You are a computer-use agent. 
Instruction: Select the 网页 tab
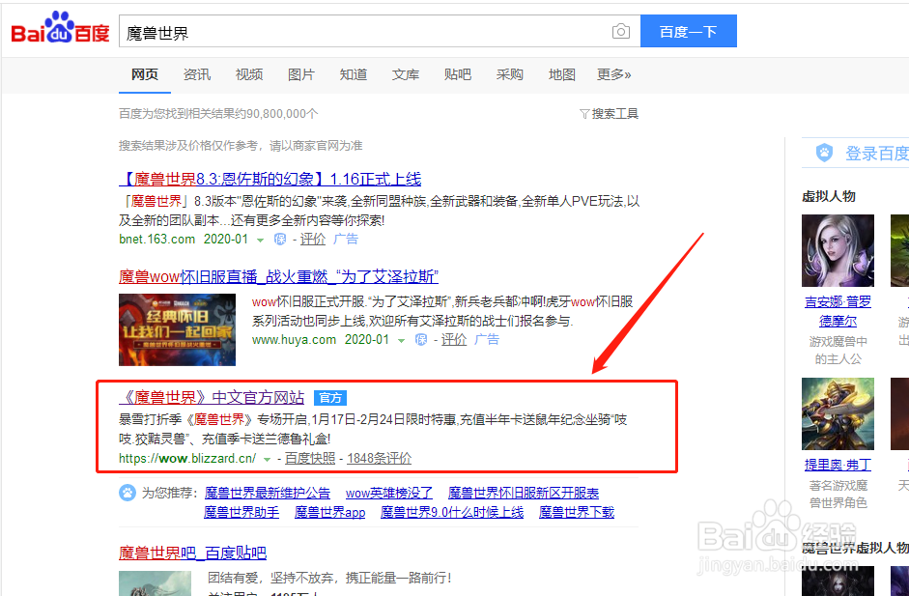tap(144, 74)
